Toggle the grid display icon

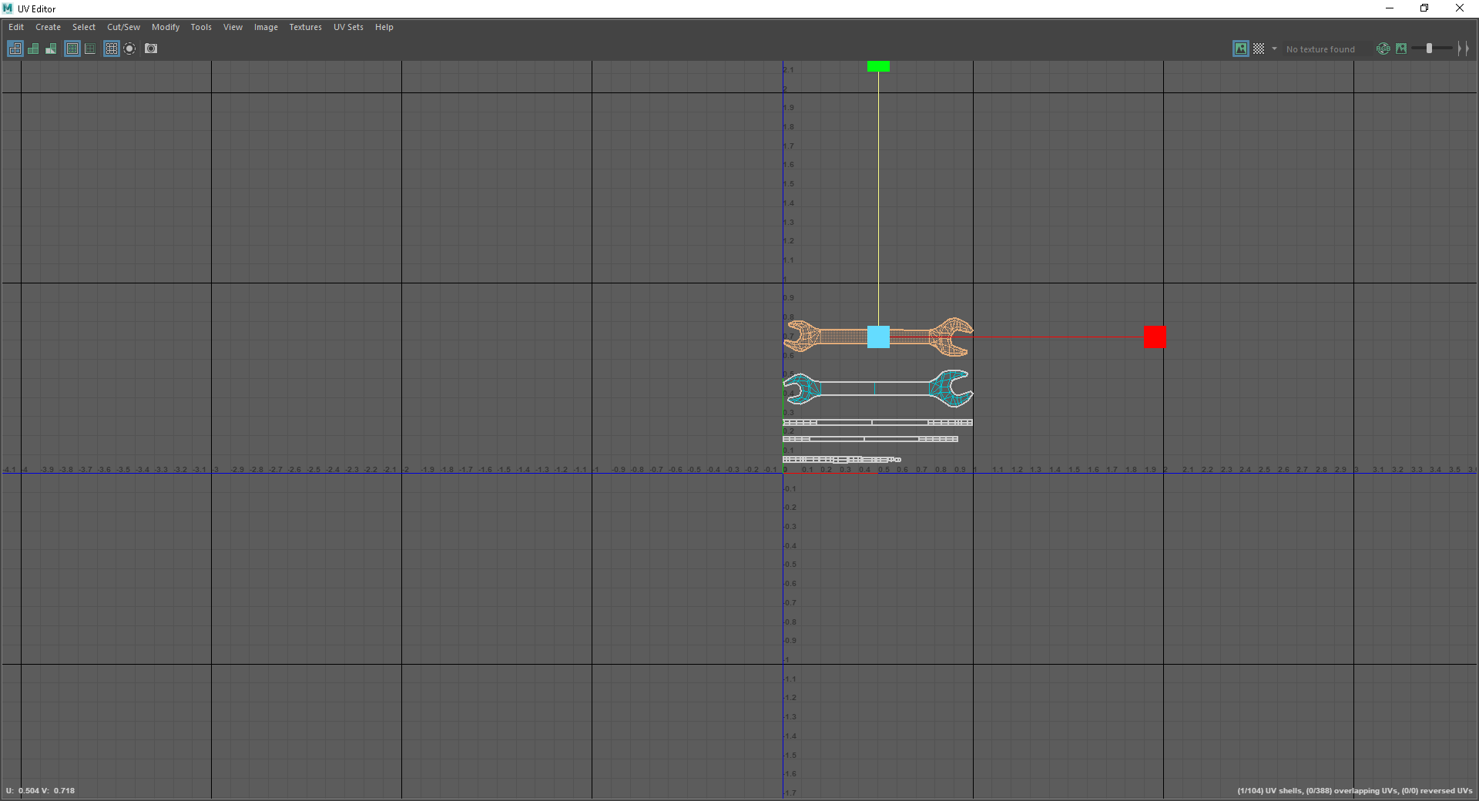click(x=112, y=49)
